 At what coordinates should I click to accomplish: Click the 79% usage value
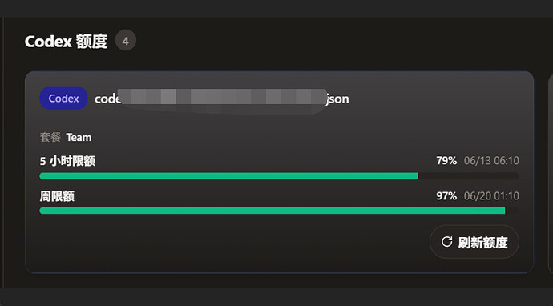[x=446, y=161]
